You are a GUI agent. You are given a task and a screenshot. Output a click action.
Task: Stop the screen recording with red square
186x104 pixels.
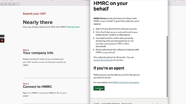coord(2,40)
